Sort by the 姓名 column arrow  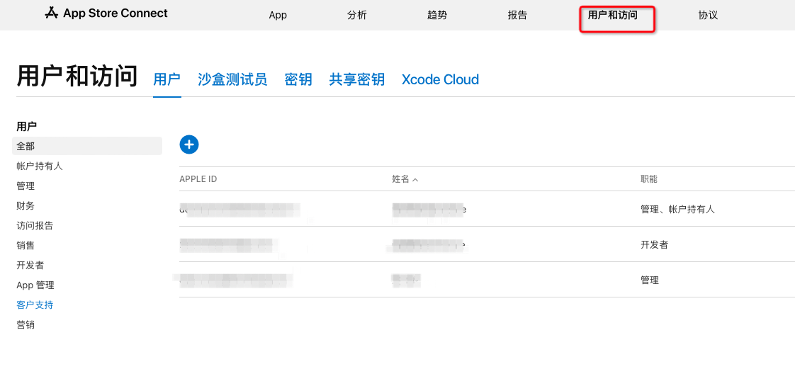coord(415,180)
